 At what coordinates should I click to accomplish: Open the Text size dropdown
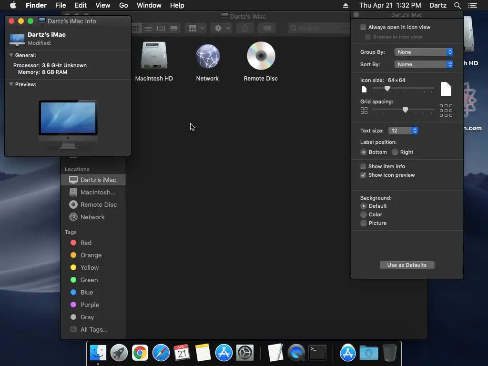click(x=403, y=131)
